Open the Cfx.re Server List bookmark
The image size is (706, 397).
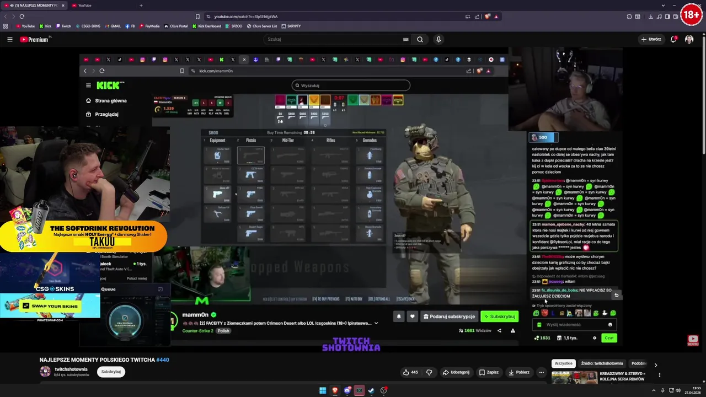coord(262,26)
